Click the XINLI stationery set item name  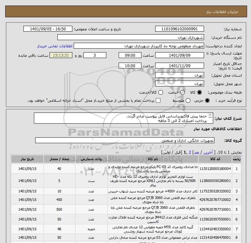point(153,181)
